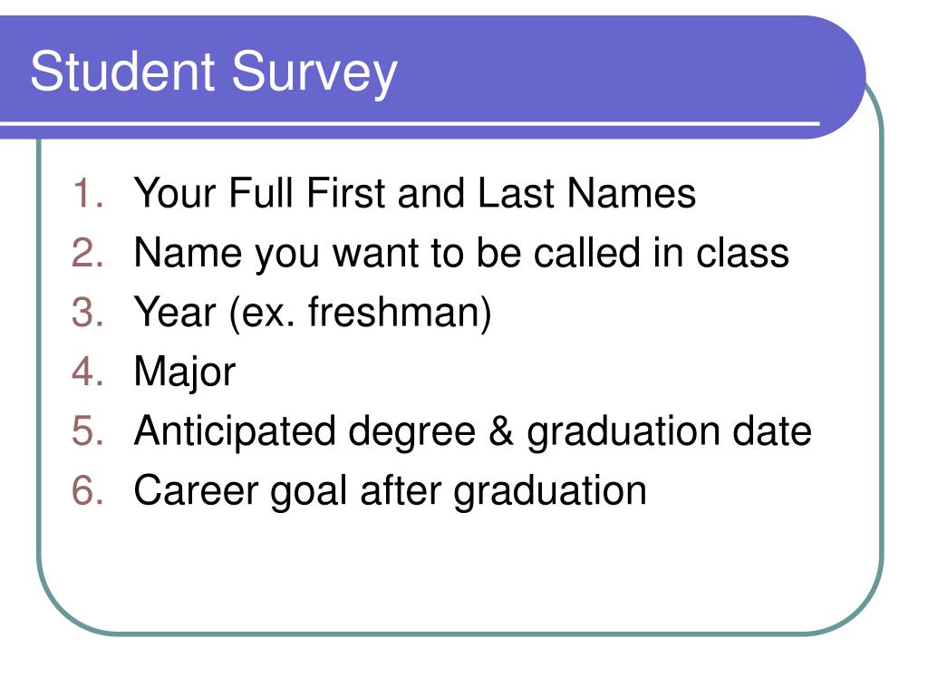928x696 pixels.
Task: Click the Student Survey title text
Action: 214,73
